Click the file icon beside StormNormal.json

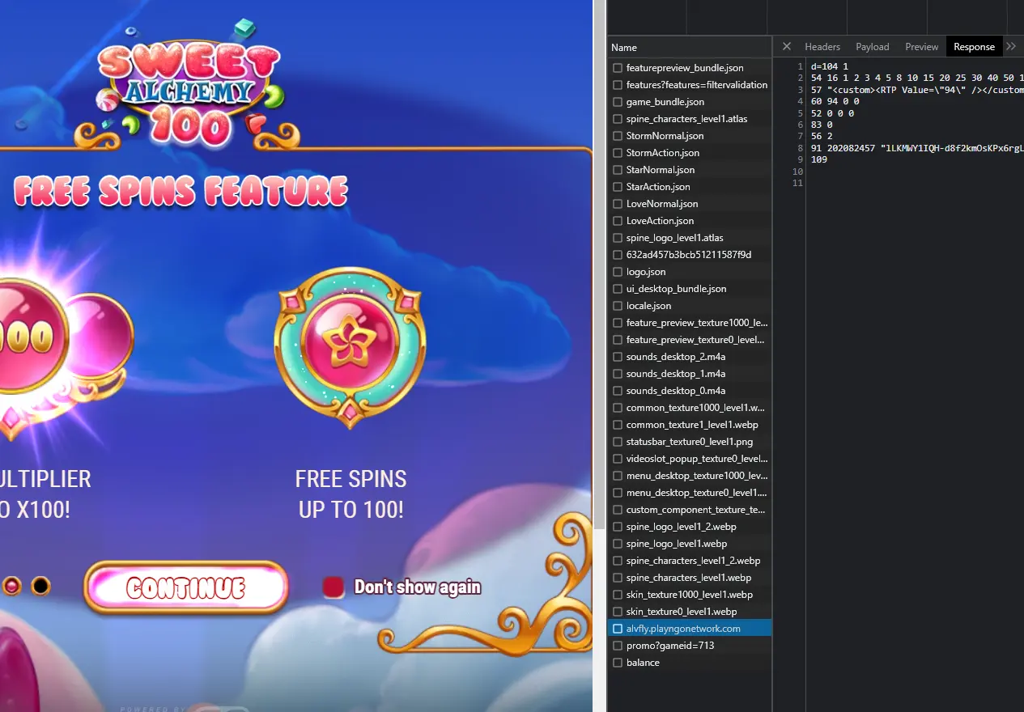click(x=618, y=136)
